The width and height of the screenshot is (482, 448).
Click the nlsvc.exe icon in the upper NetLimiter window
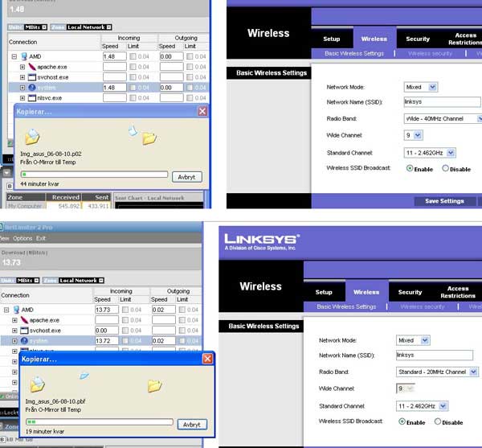pyautogui.click(x=32, y=98)
